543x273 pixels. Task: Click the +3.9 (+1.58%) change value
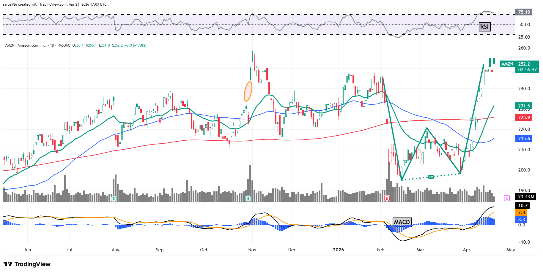tap(136, 45)
